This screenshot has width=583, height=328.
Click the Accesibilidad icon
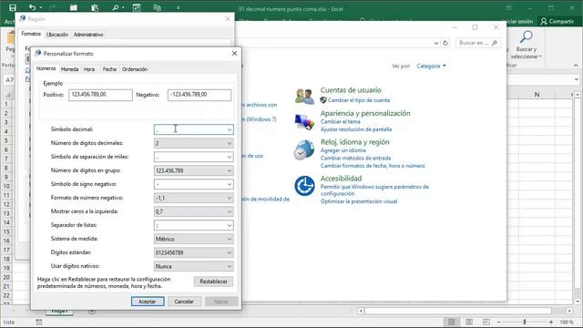pyautogui.click(x=304, y=186)
